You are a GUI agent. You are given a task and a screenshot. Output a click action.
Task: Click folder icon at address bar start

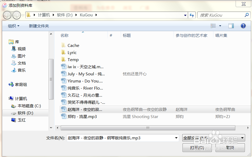29,15
